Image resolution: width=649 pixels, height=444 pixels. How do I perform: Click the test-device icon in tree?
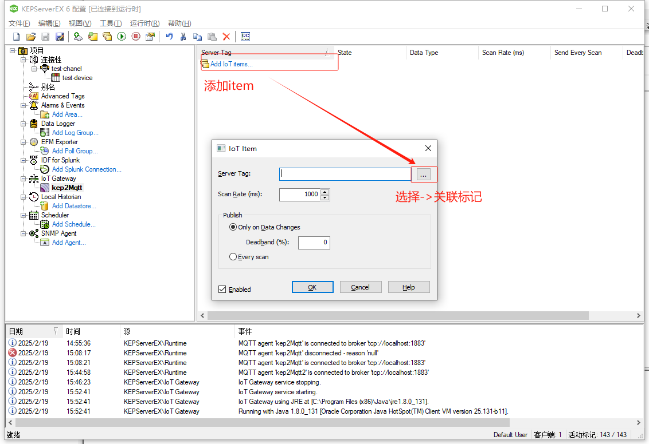56,78
